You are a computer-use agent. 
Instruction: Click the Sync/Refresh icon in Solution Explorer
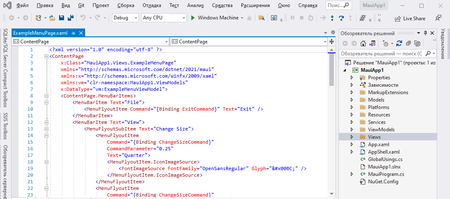click(x=399, y=43)
